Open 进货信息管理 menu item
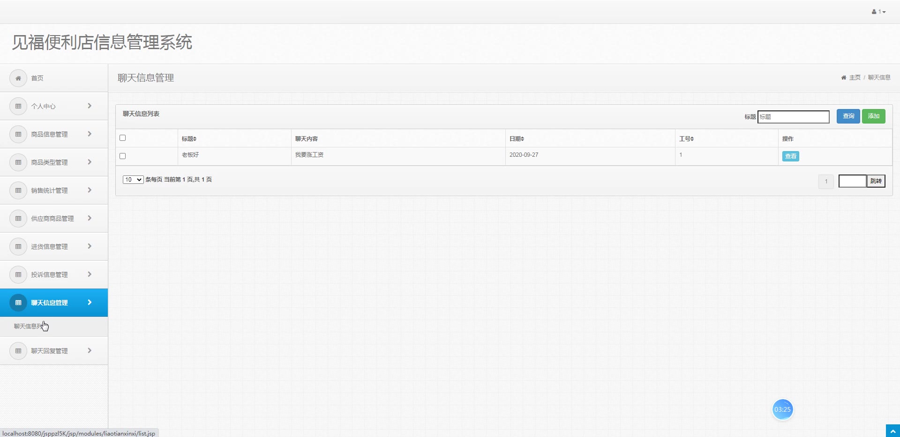 click(54, 247)
